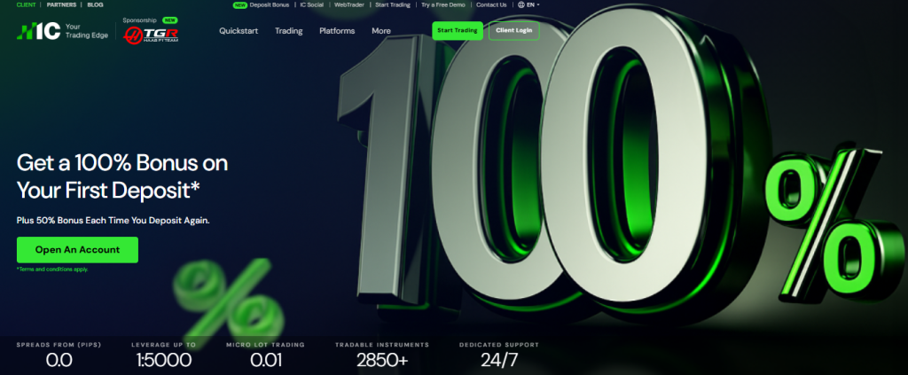Screen dimensions: 908x375
Task: Open the Deposit Bonus link
Action: pos(270,4)
